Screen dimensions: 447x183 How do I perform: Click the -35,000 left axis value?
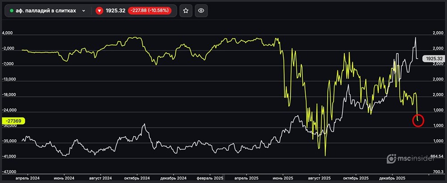(x=8, y=141)
